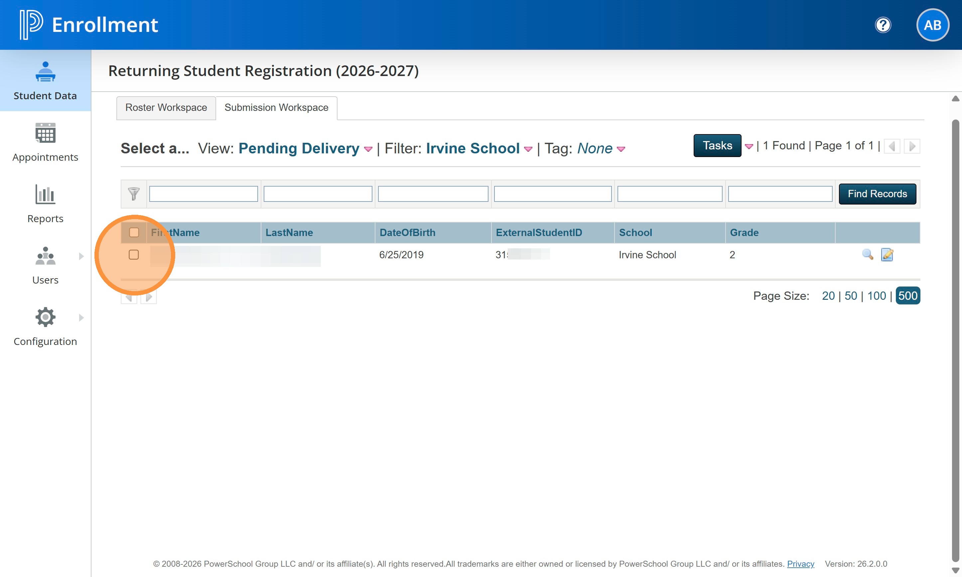Set page size to 100
This screenshot has height=577, width=962.
tap(876, 296)
